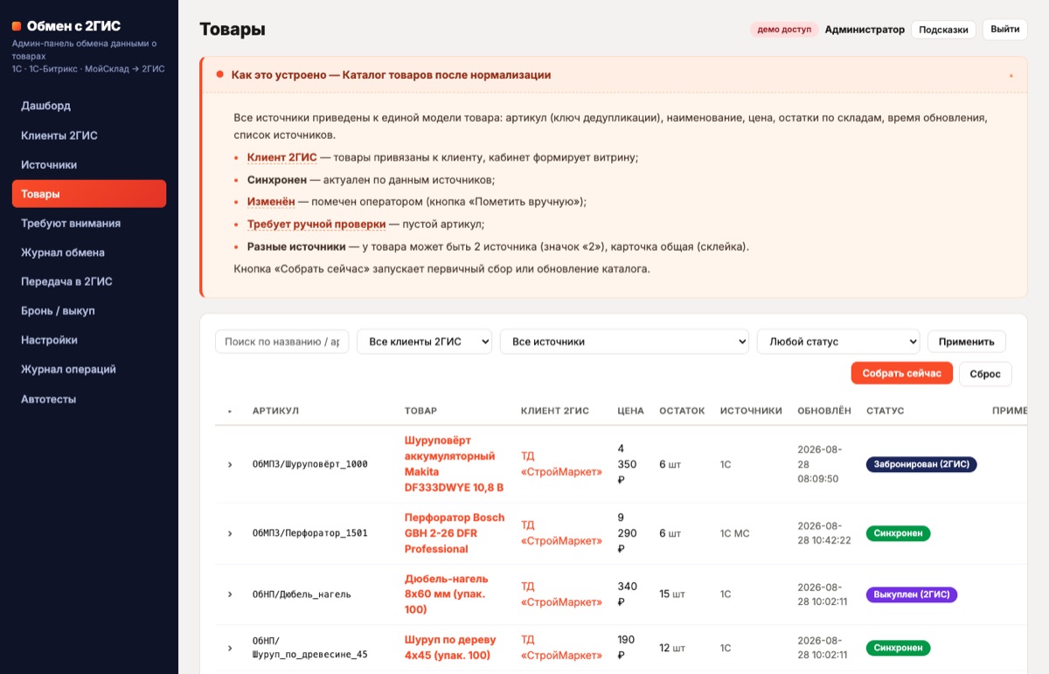Click the 12 шт stock value
This screenshot has width=1049, height=674.
tap(672, 648)
